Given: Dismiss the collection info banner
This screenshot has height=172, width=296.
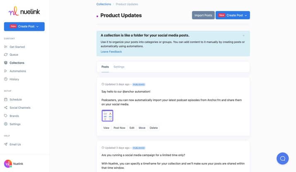Looking at the screenshot, I should point(243,36).
